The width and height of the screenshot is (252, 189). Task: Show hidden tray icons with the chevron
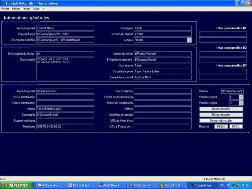pos(229,185)
